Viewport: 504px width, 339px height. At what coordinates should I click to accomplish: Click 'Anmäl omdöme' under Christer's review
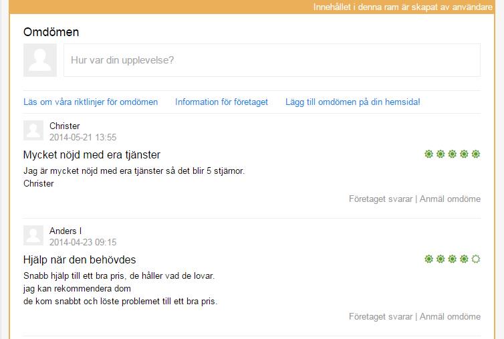point(450,199)
